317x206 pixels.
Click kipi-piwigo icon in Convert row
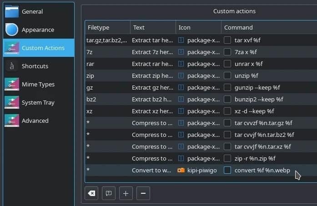181,170
